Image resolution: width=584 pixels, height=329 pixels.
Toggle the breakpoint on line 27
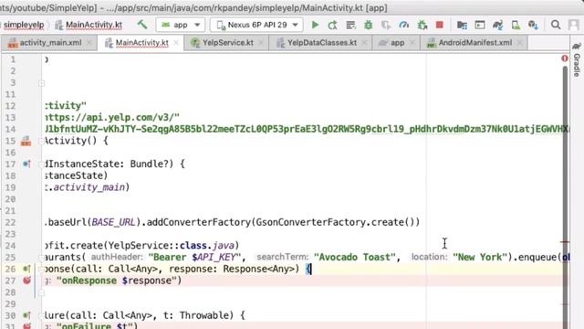coord(26,281)
